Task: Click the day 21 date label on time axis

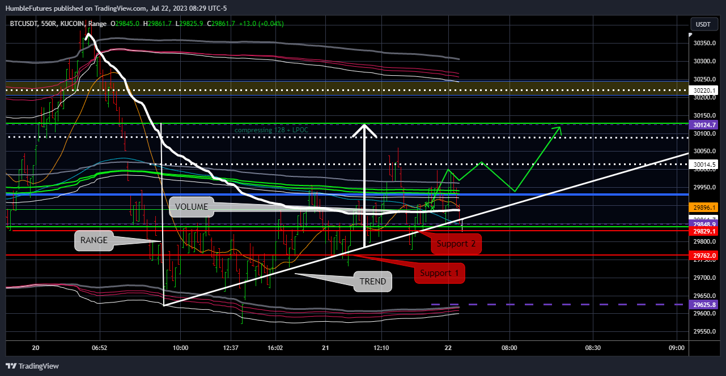Action: pos(325,348)
